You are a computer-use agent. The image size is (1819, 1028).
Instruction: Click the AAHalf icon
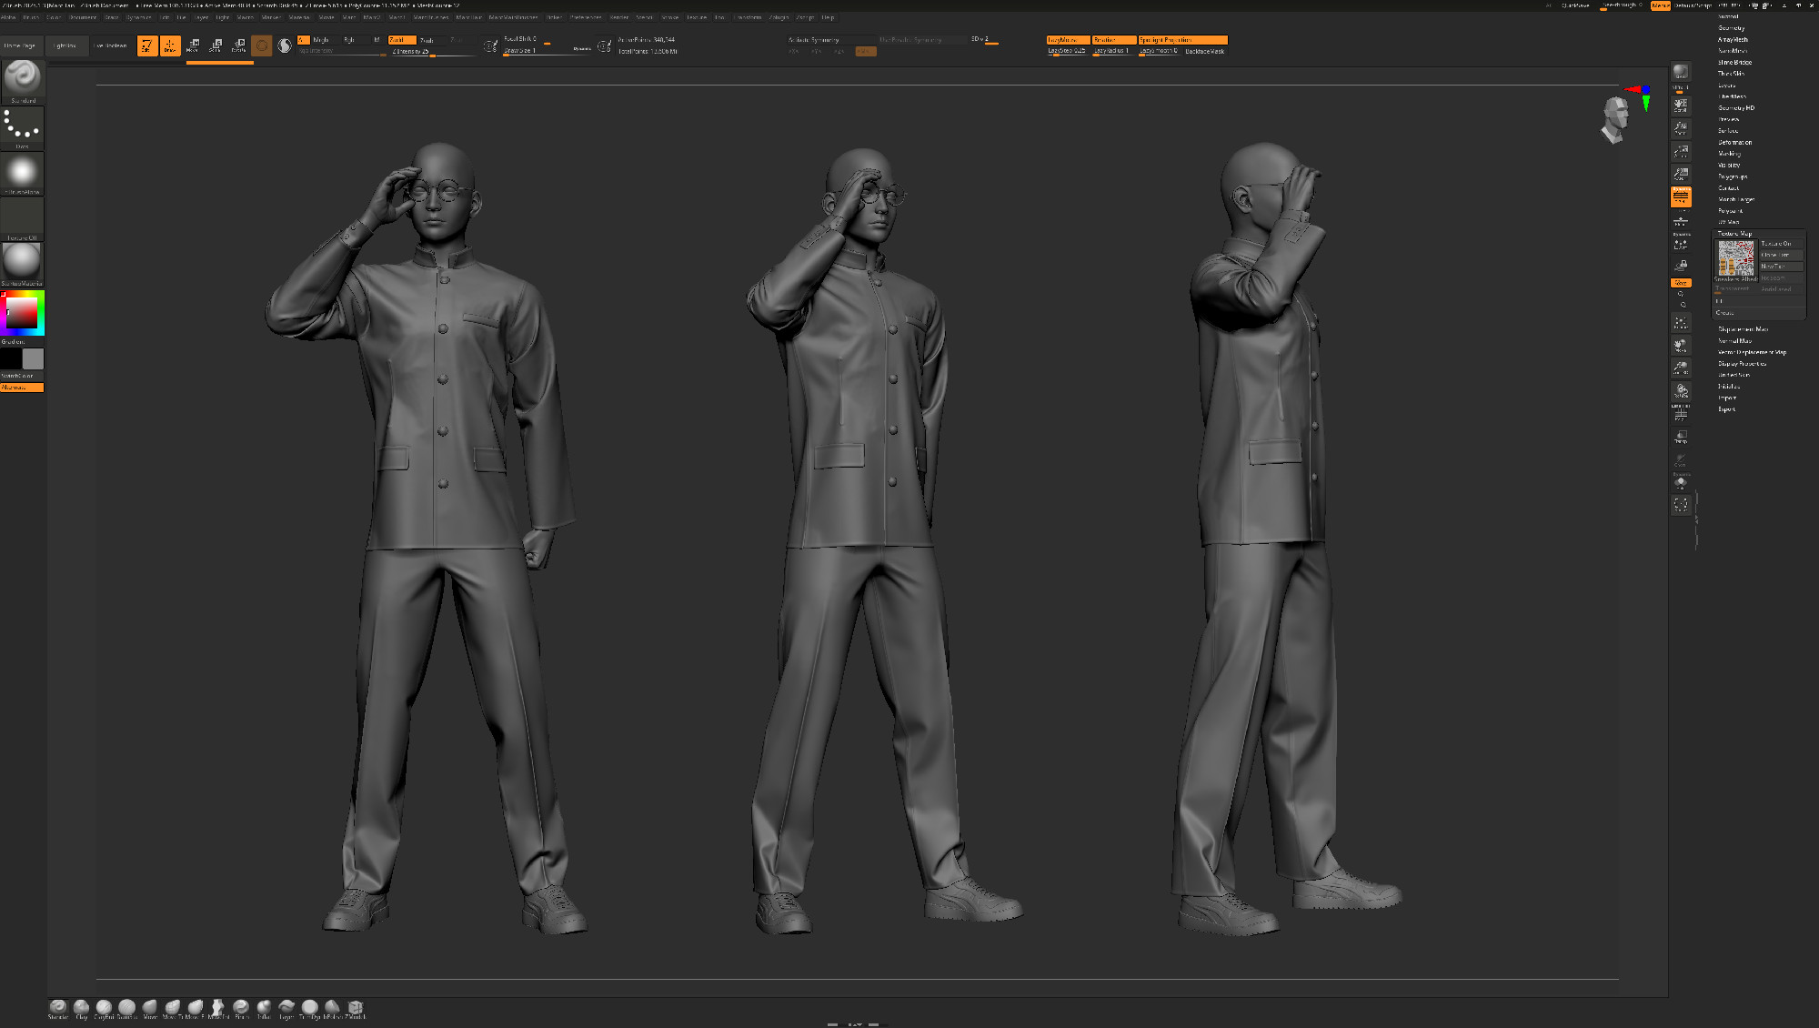(1681, 174)
